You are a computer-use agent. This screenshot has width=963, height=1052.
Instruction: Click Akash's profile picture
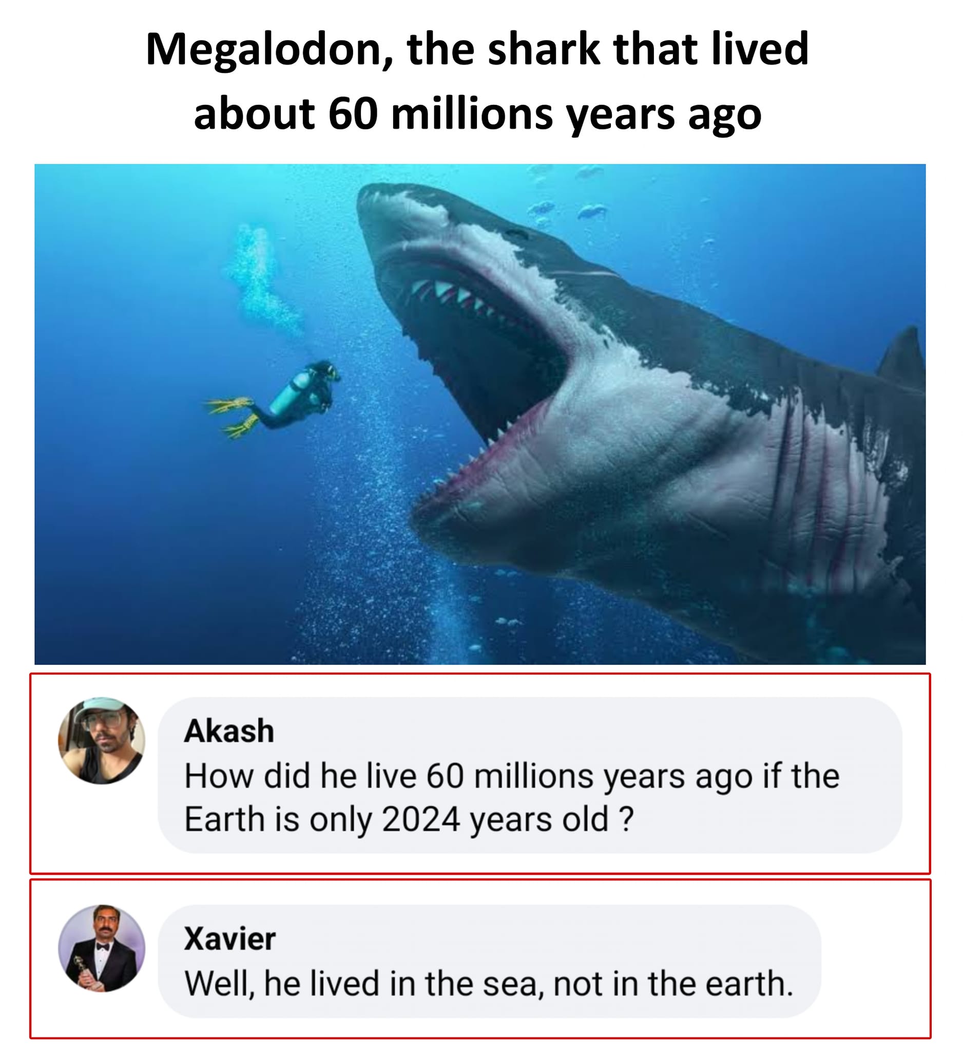tap(101, 741)
